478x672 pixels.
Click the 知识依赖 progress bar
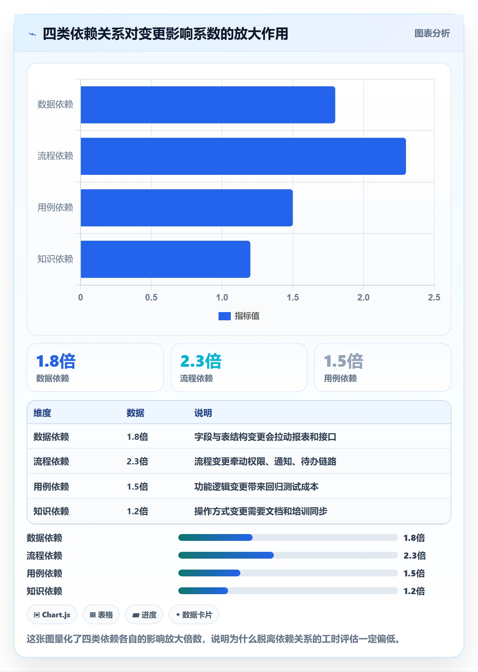pyautogui.click(x=288, y=591)
